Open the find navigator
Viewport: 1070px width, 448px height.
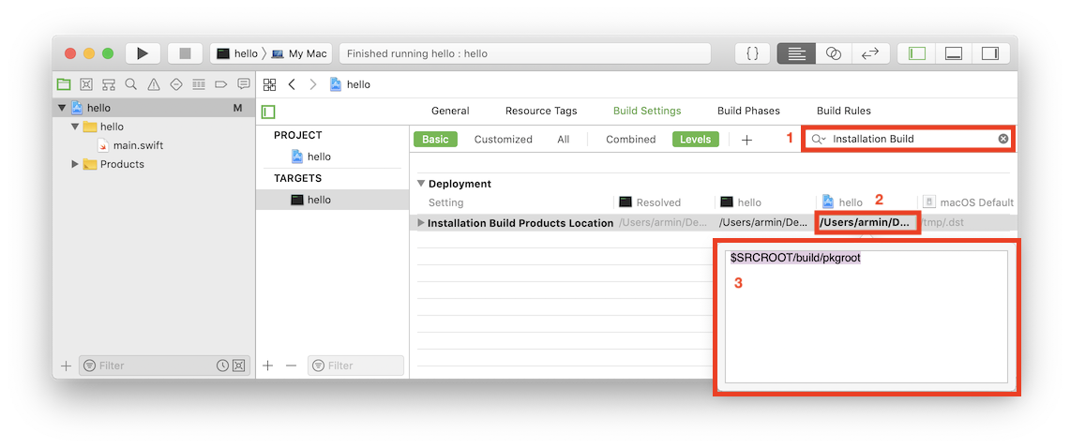pyautogui.click(x=131, y=84)
